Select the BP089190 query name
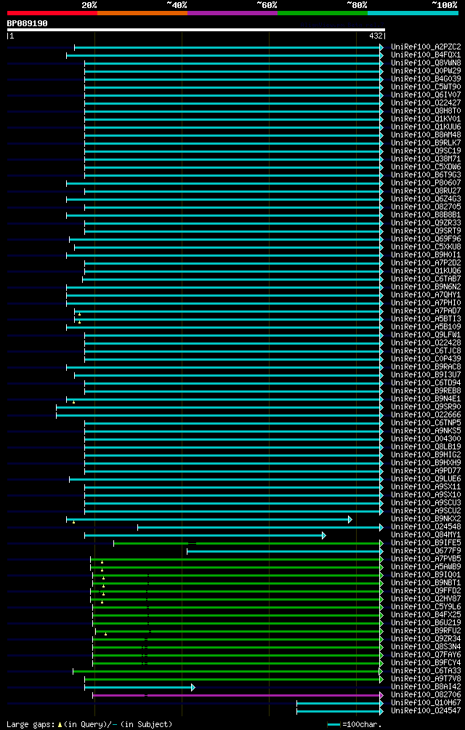The height and width of the screenshot is (730, 465). tap(27, 23)
